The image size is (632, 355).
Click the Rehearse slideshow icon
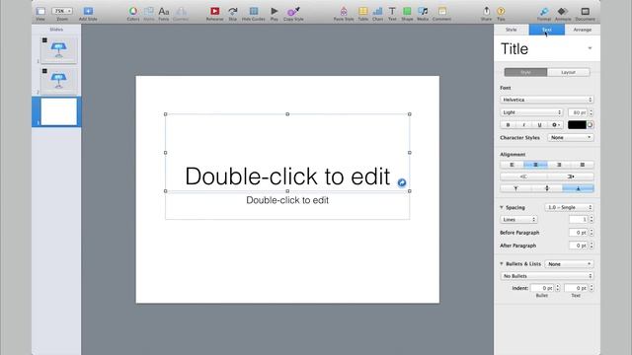(x=215, y=11)
